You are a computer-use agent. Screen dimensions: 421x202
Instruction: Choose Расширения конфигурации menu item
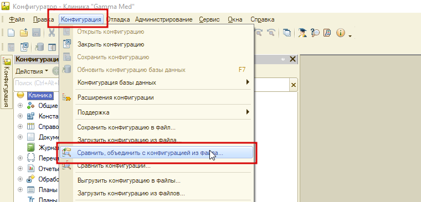pyautogui.click(x=156, y=97)
